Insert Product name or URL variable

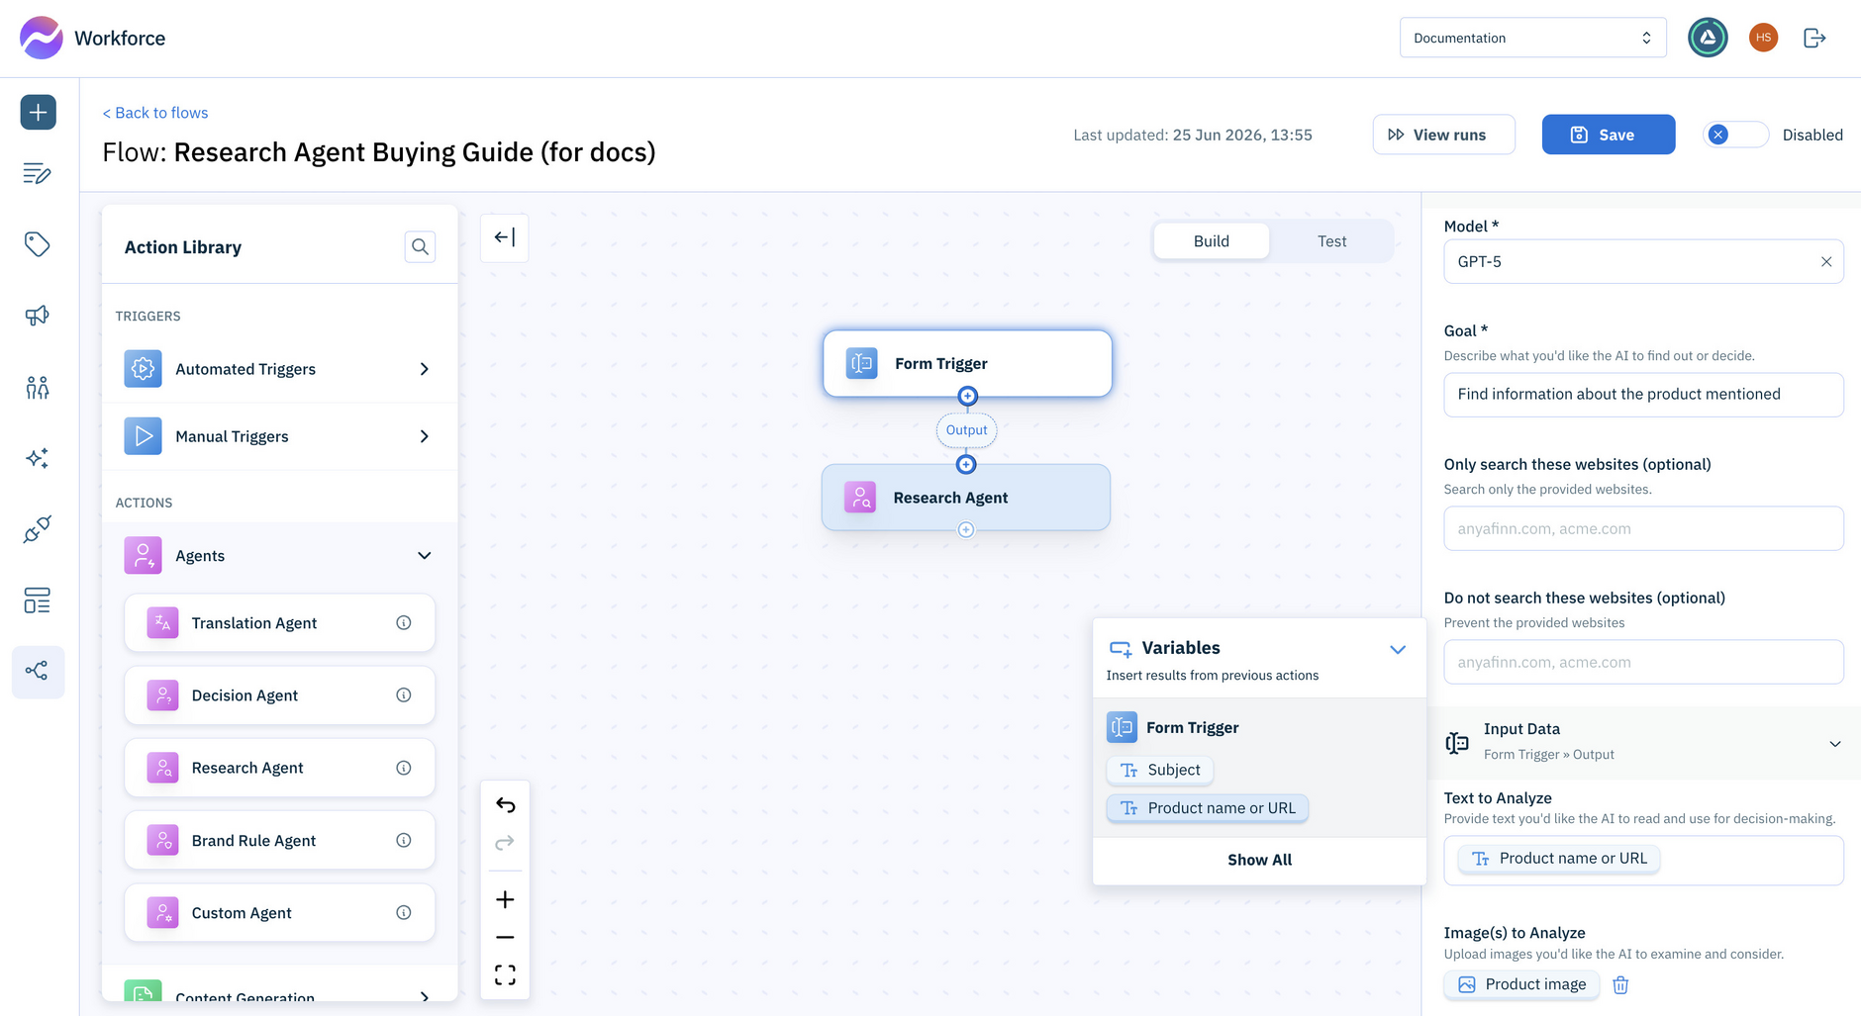(x=1208, y=808)
